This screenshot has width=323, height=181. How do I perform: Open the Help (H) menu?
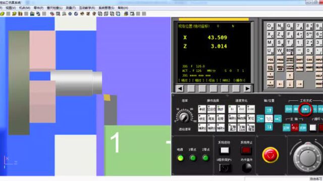tap(123, 8)
